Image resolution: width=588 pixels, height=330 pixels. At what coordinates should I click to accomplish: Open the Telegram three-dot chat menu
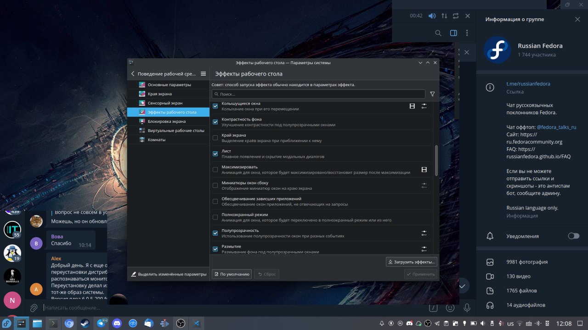coord(467,33)
